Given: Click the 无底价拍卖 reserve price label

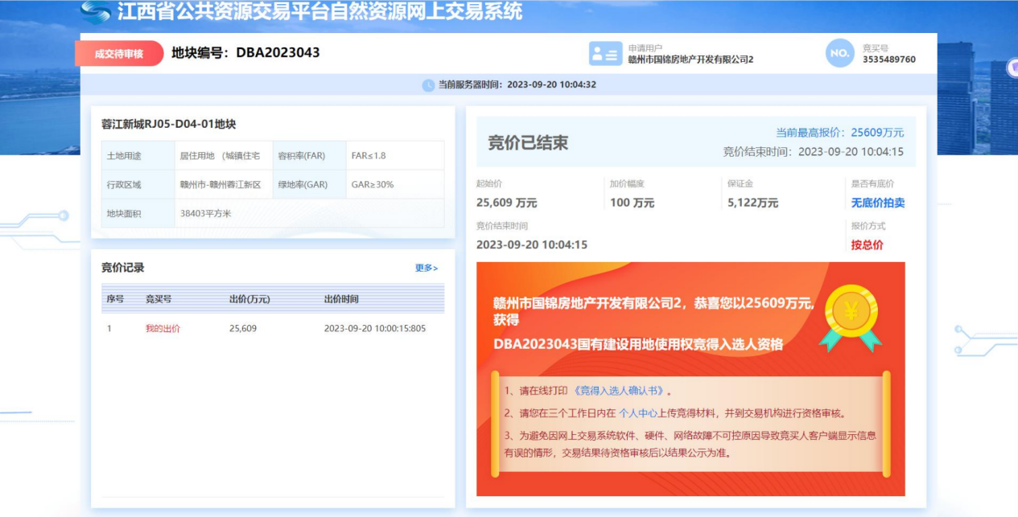Looking at the screenshot, I should click(878, 203).
